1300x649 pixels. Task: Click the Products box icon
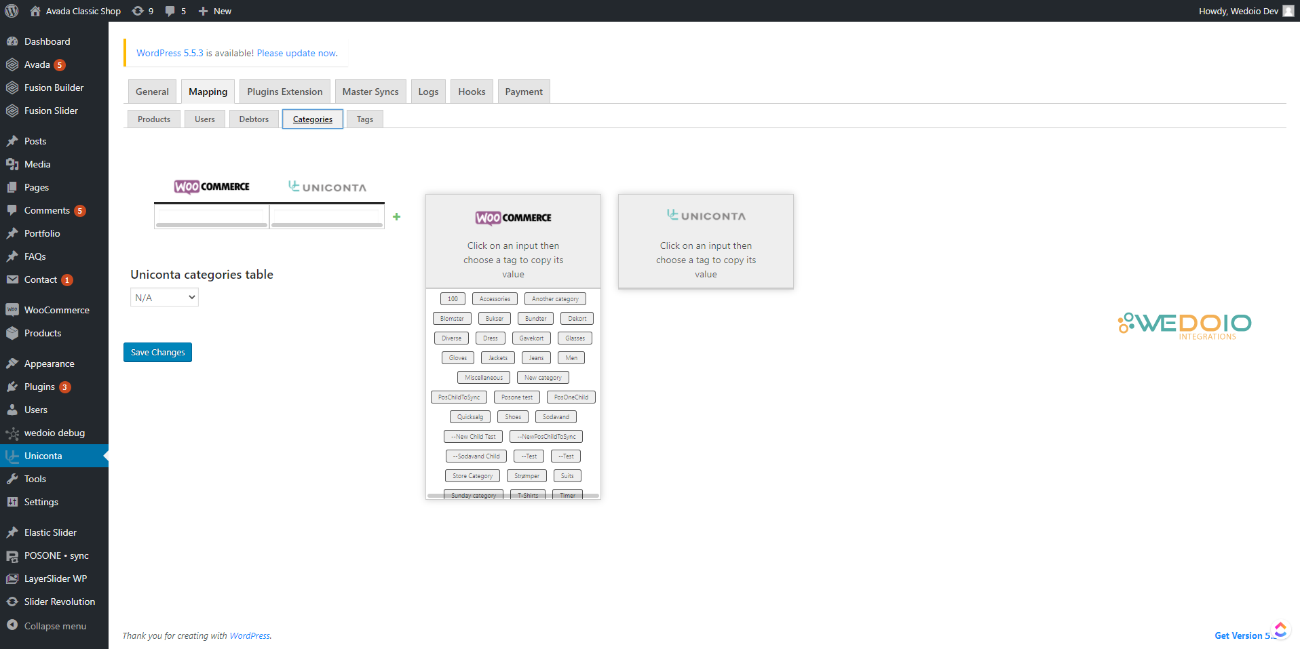[12, 333]
